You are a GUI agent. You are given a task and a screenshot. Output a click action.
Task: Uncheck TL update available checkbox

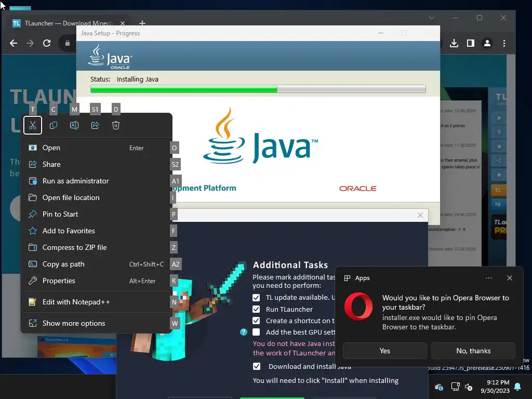pos(256,298)
